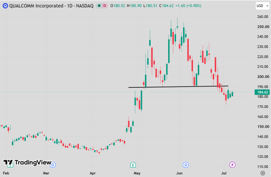This screenshot has width=271, height=177.
Task: Click the 184.62 current price label
Action: coord(262,92)
